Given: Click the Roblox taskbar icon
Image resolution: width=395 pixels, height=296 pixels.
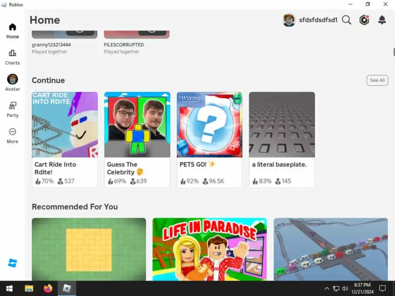Looking at the screenshot, I should 67,288.
